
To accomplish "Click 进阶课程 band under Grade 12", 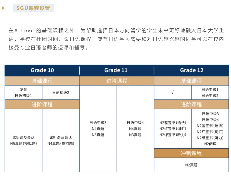I will [191, 104].
